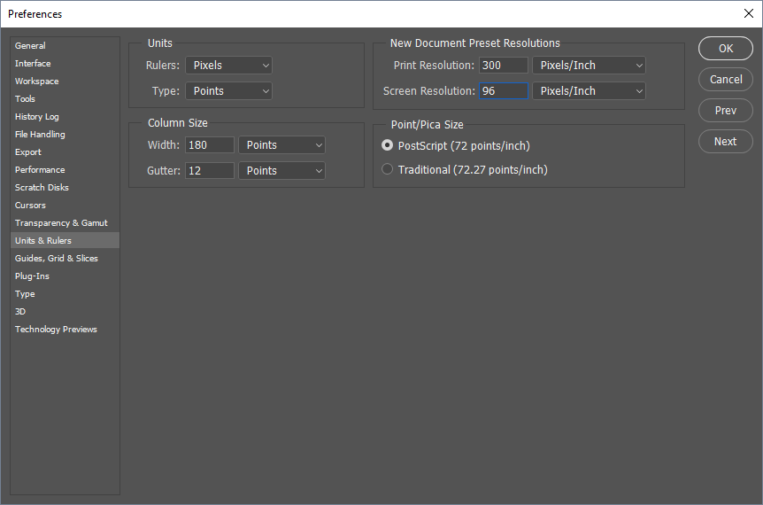Expand the Gutter units dropdown
This screenshot has width=763, height=505.
click(281, 171)
